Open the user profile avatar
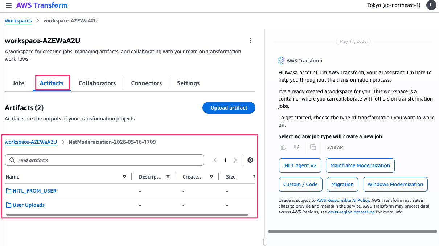Viewport: 439px width, 246px height. pyautogui.click(x=431, y=5)
